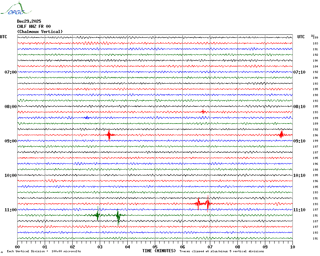
Task: Select the CHLF HHZ FR 00 station text
Action: coord(34,26)
